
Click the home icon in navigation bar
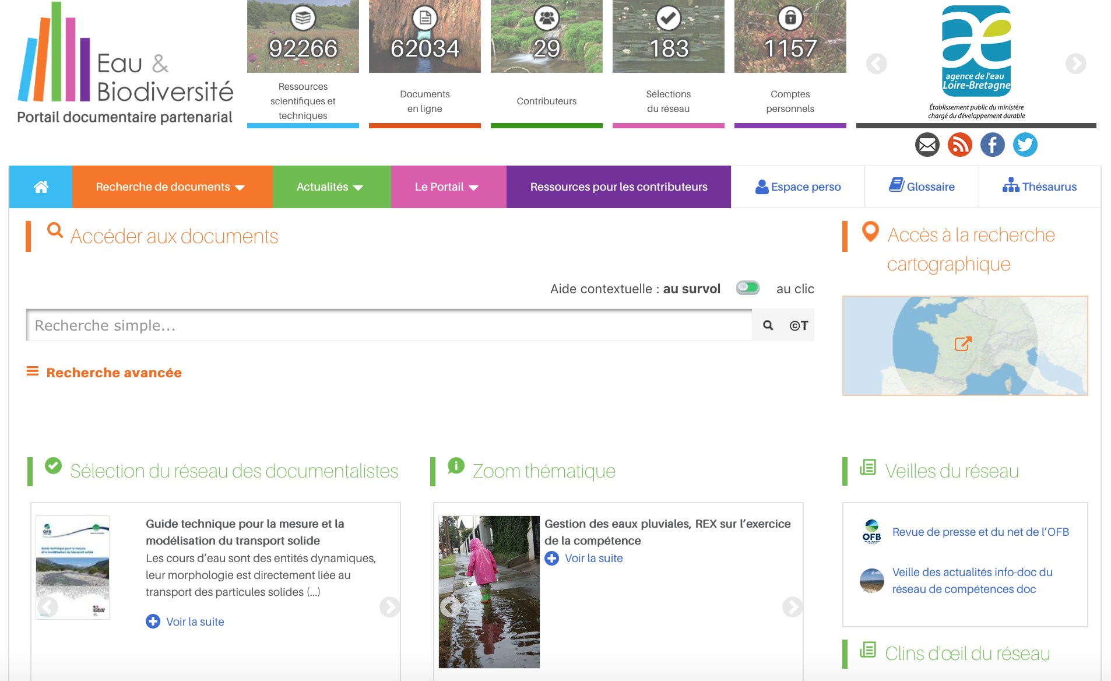click(x=41, y=187)
